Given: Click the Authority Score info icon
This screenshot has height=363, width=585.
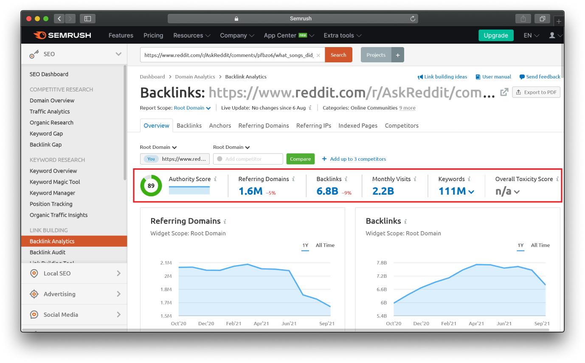Looking at the screenshot, I should pyautogui.click(x=215, y=179).
